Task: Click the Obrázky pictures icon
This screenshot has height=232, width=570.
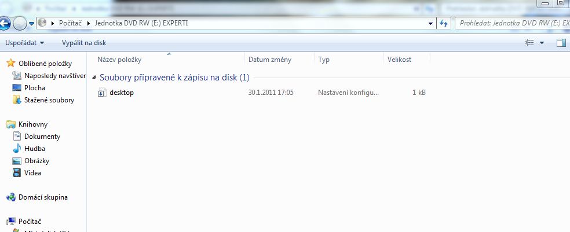Action: click(17, 160)
